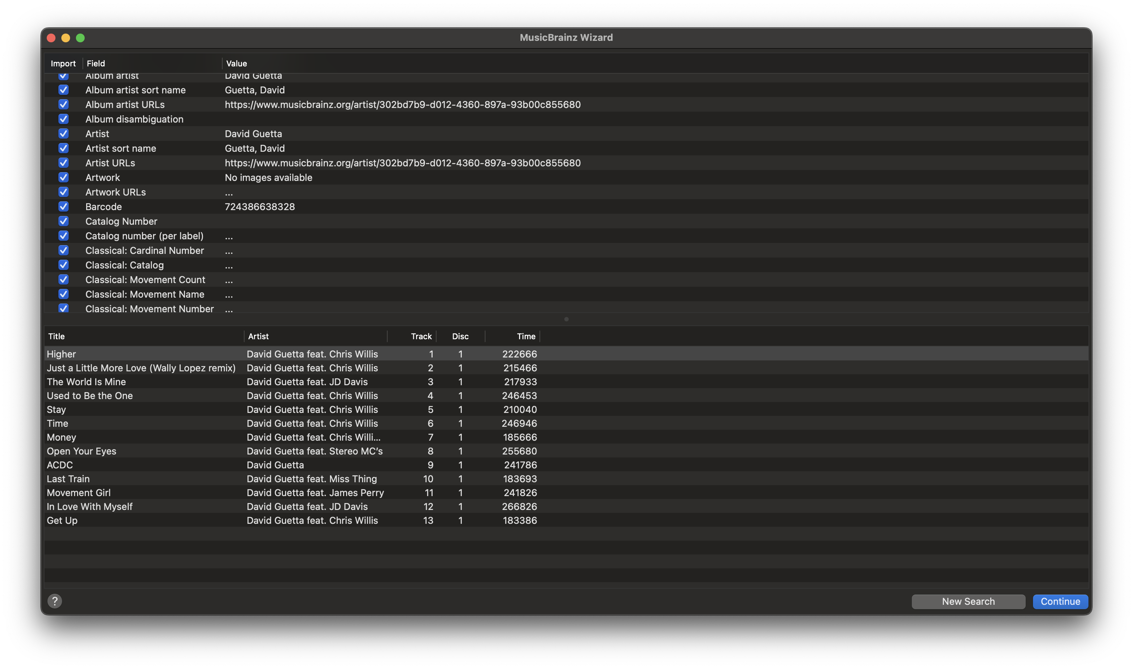Toggle the Artwork URLs checkbox
1133x669 pixels.
tap(64, 192)
